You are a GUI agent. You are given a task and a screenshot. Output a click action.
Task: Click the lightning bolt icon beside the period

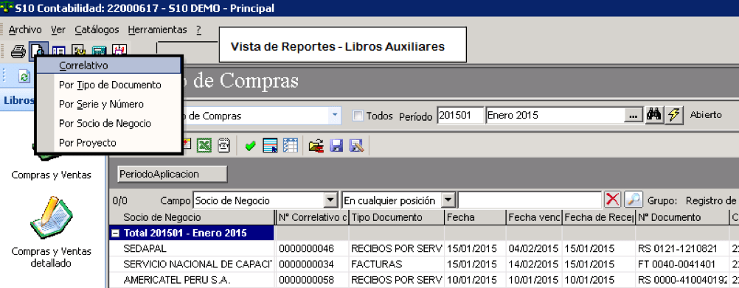tap(674, 116)
